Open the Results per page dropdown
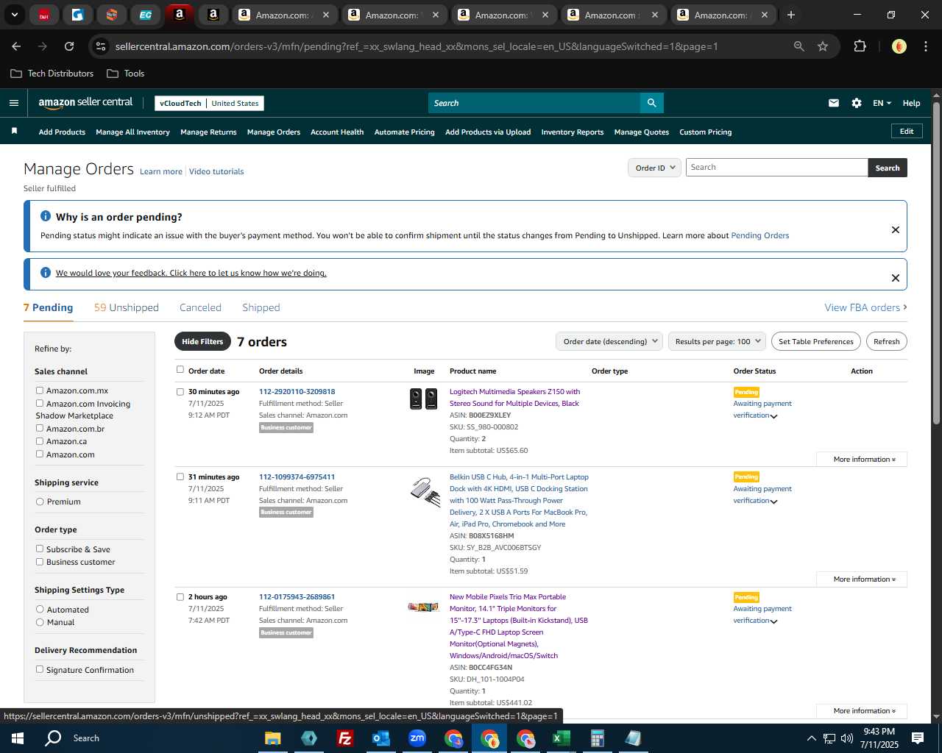Image resolution: width=942 pixels, height=753 pixels. [x=717, y=341]
